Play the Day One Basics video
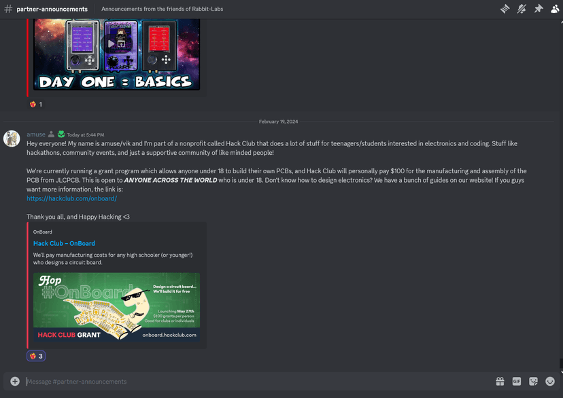563x398 pixels. click(x=111, y=43)
